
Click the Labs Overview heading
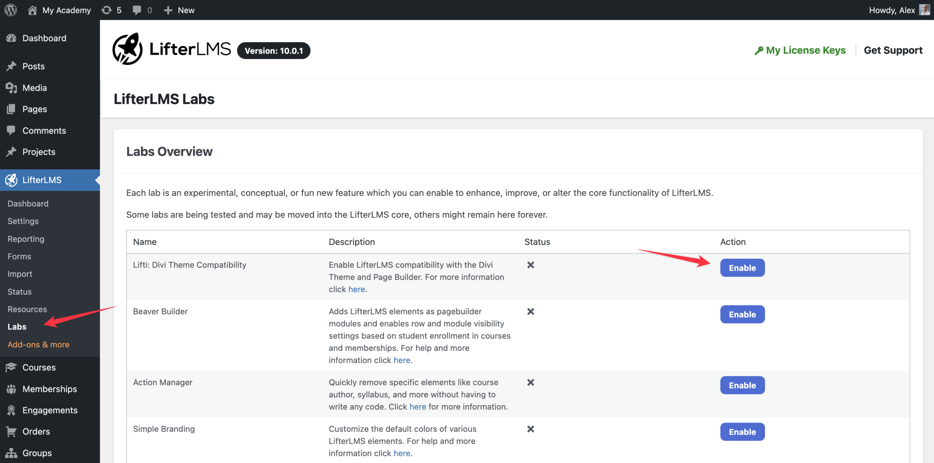[169, 151]
